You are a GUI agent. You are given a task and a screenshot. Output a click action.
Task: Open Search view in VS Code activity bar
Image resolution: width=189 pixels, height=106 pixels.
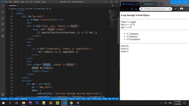point(3,6)
